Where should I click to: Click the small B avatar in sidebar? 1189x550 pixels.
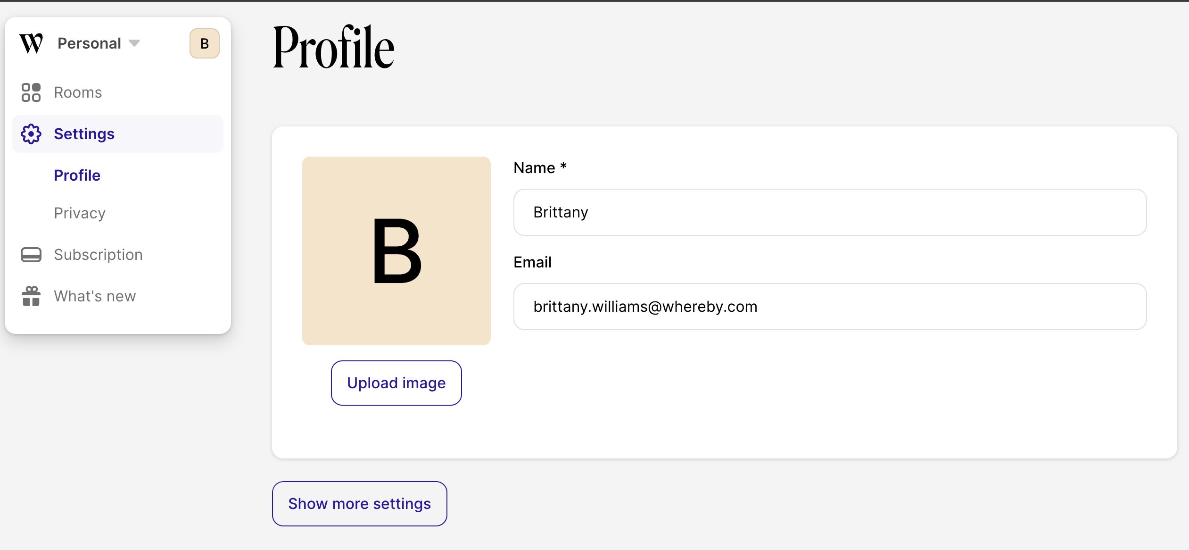point(204,43)
